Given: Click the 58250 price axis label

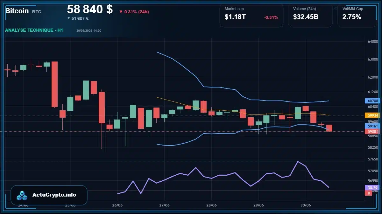Looking at the screenshot, I should tap(373, 147).
